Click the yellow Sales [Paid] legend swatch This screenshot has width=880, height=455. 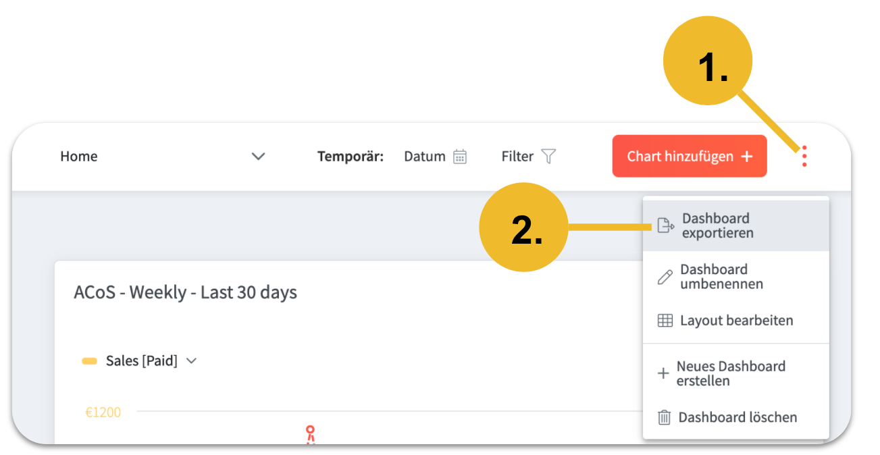[x=90, y=361]
